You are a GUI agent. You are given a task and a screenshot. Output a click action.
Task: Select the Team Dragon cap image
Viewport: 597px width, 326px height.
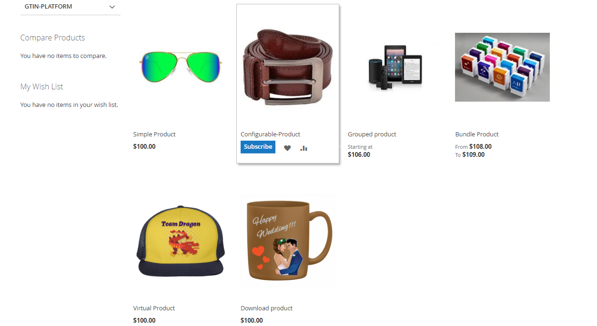[181, 241]
